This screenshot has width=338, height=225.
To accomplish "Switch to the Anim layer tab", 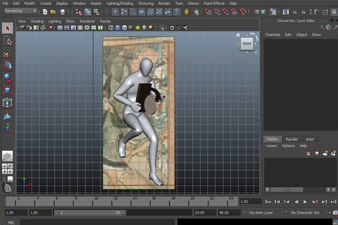I will [310, 139].
